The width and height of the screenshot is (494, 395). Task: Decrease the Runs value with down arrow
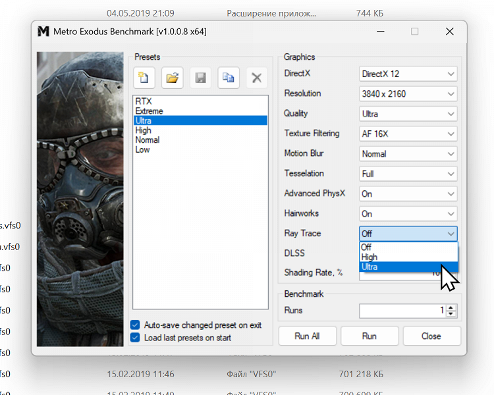(x=451, y=314)
